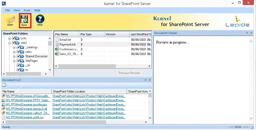The image size is (256, 130).
Task: Click the site2 folder icon
Action: coord(17,43)
